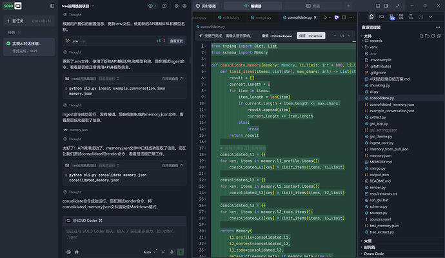Open the Auto model dropdown
445x258 pixels.
(149, 252)
